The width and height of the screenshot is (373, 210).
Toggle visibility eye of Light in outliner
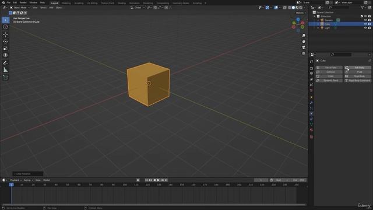[x=365, y=28]
